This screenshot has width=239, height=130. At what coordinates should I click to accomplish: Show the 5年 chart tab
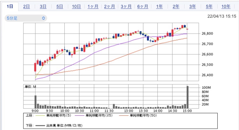click(209, 7)
